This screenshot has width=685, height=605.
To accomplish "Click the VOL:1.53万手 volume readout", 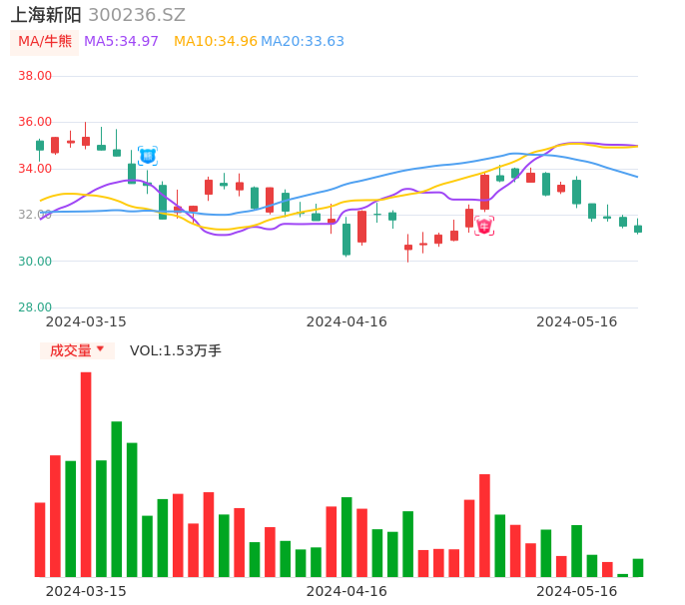I will pyautogui.click(x=176, y=350).
